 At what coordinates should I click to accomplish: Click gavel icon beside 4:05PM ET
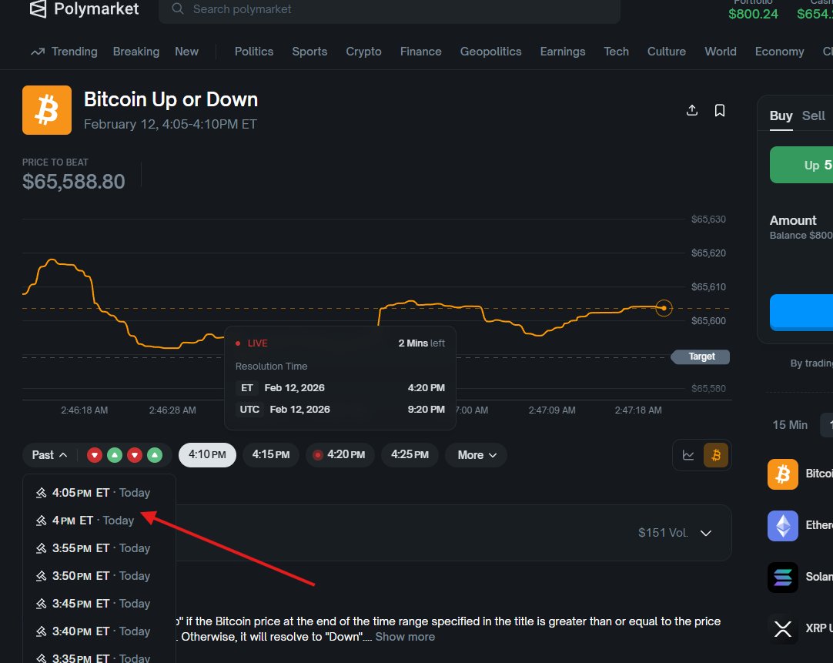point(41,493)
